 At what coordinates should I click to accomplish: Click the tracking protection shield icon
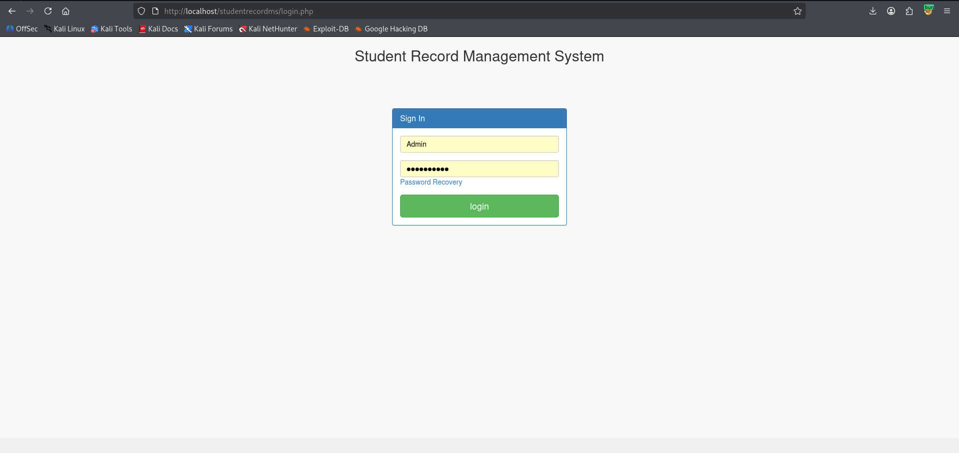coord(141,11)
